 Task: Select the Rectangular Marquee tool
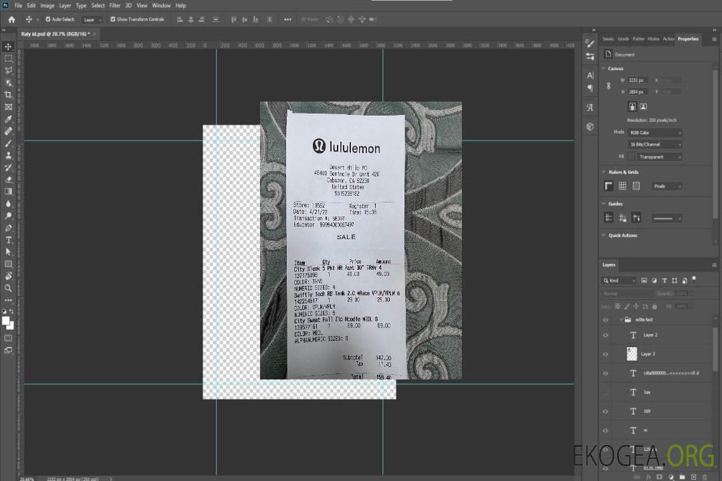click(x=8, y=59)
